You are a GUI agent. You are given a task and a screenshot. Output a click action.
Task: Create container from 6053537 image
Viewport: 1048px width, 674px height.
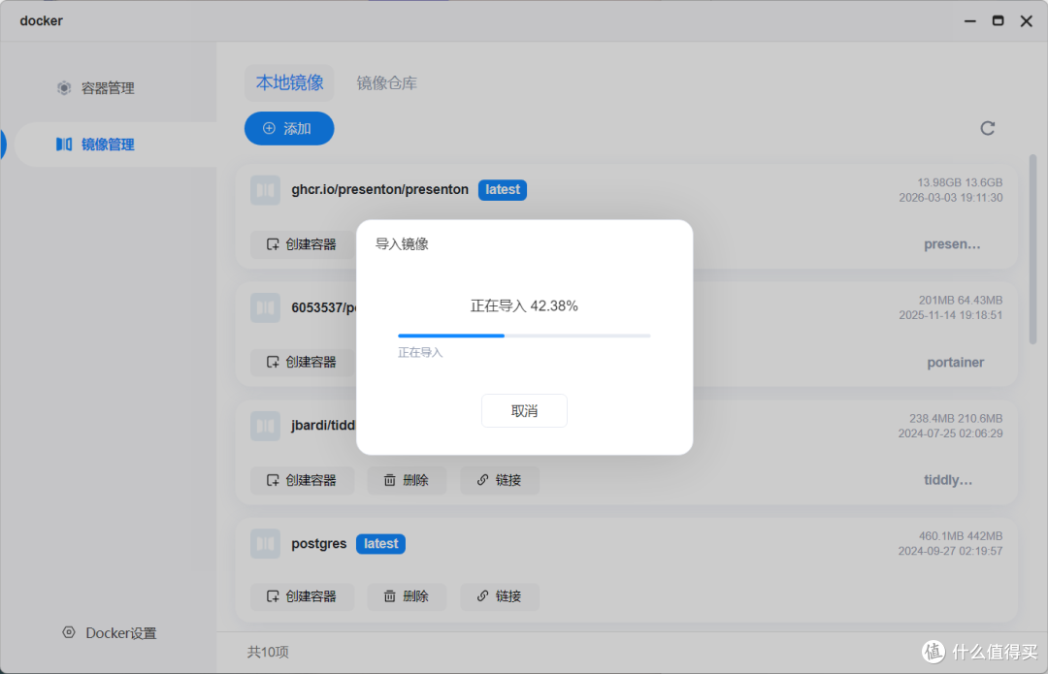click(x=302, y=362)
